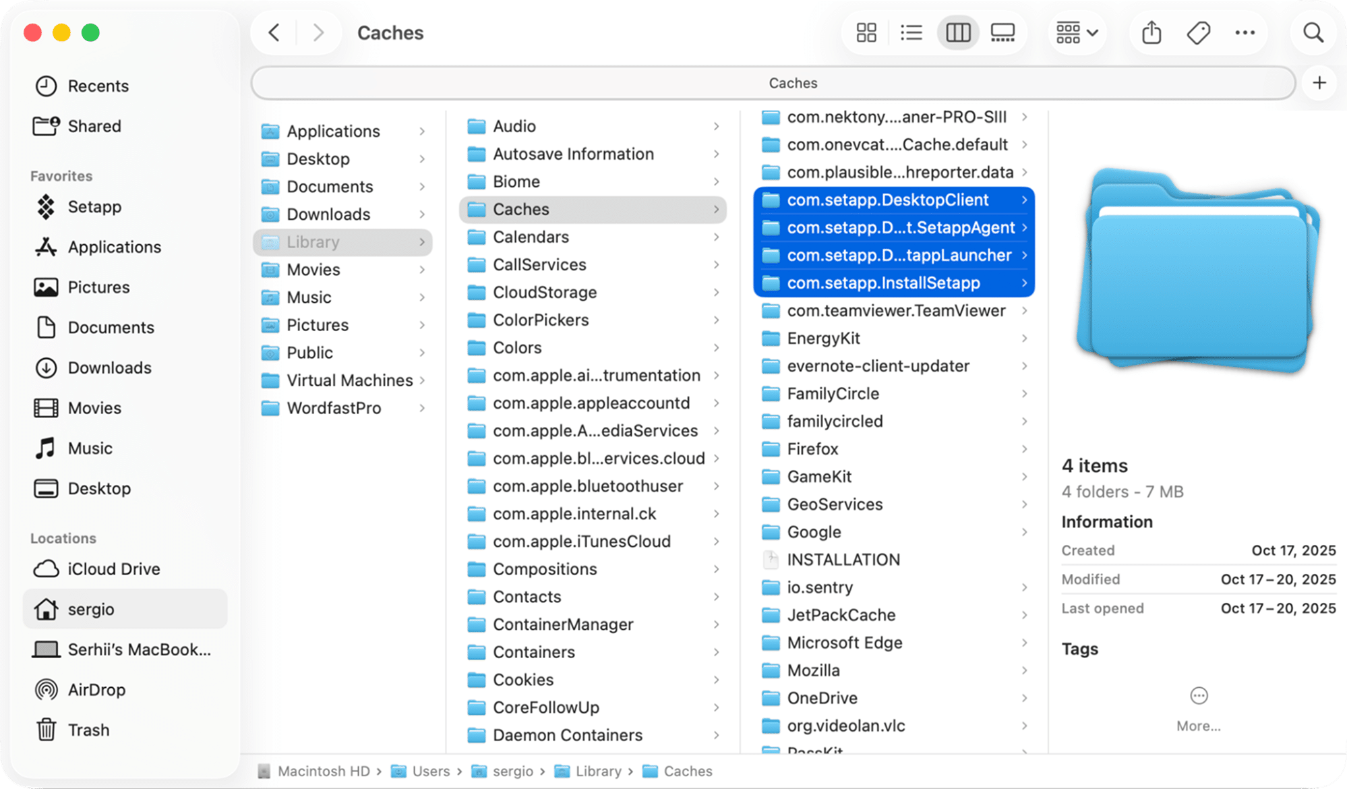Image resolution: width=1347 pixels, height=789 pixels.
Task: Select the com.apple.iTunesCloud folder
Action: point(592,541)
